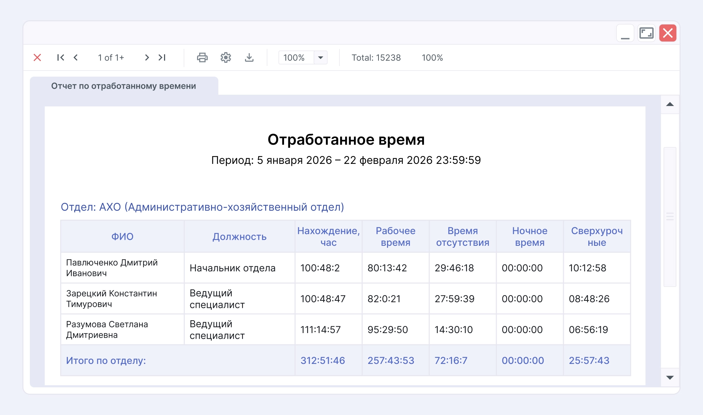Click the 'ФИО' column header
The width and height of the screenshot is (703, 415).
tap(122, 237)
